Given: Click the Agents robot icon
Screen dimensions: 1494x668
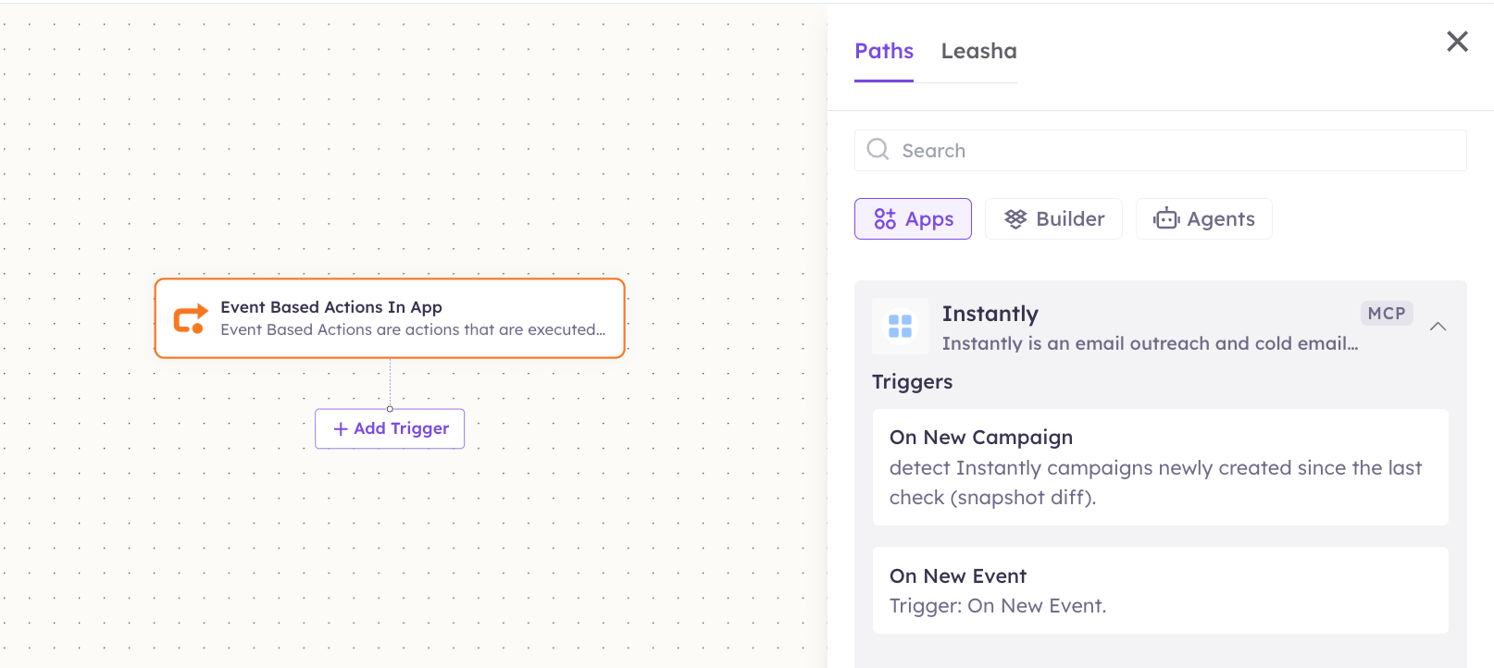Looking at the screenshot, I should click(x=1166, y=218).
